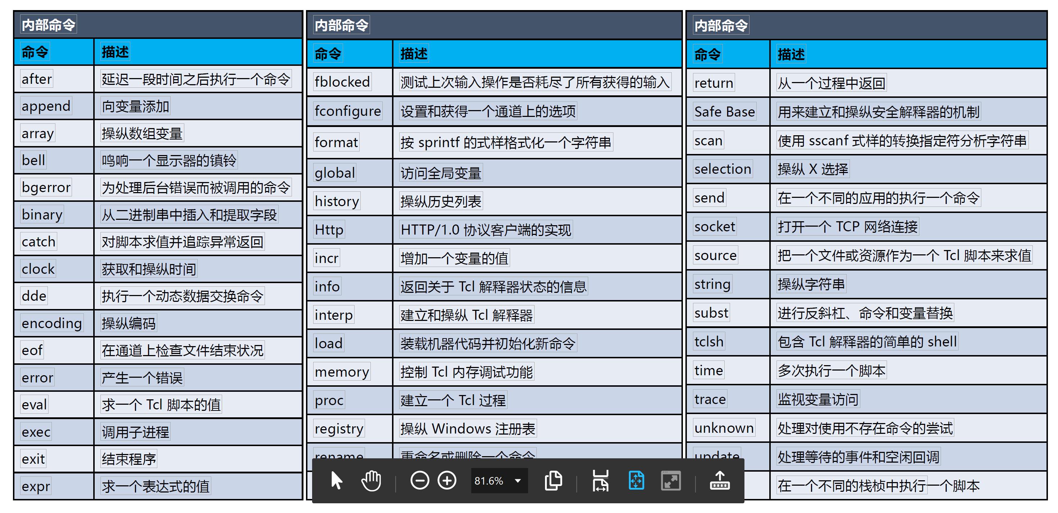
Task: Click the 'unknown' command cell
Action: click(728, 428)
